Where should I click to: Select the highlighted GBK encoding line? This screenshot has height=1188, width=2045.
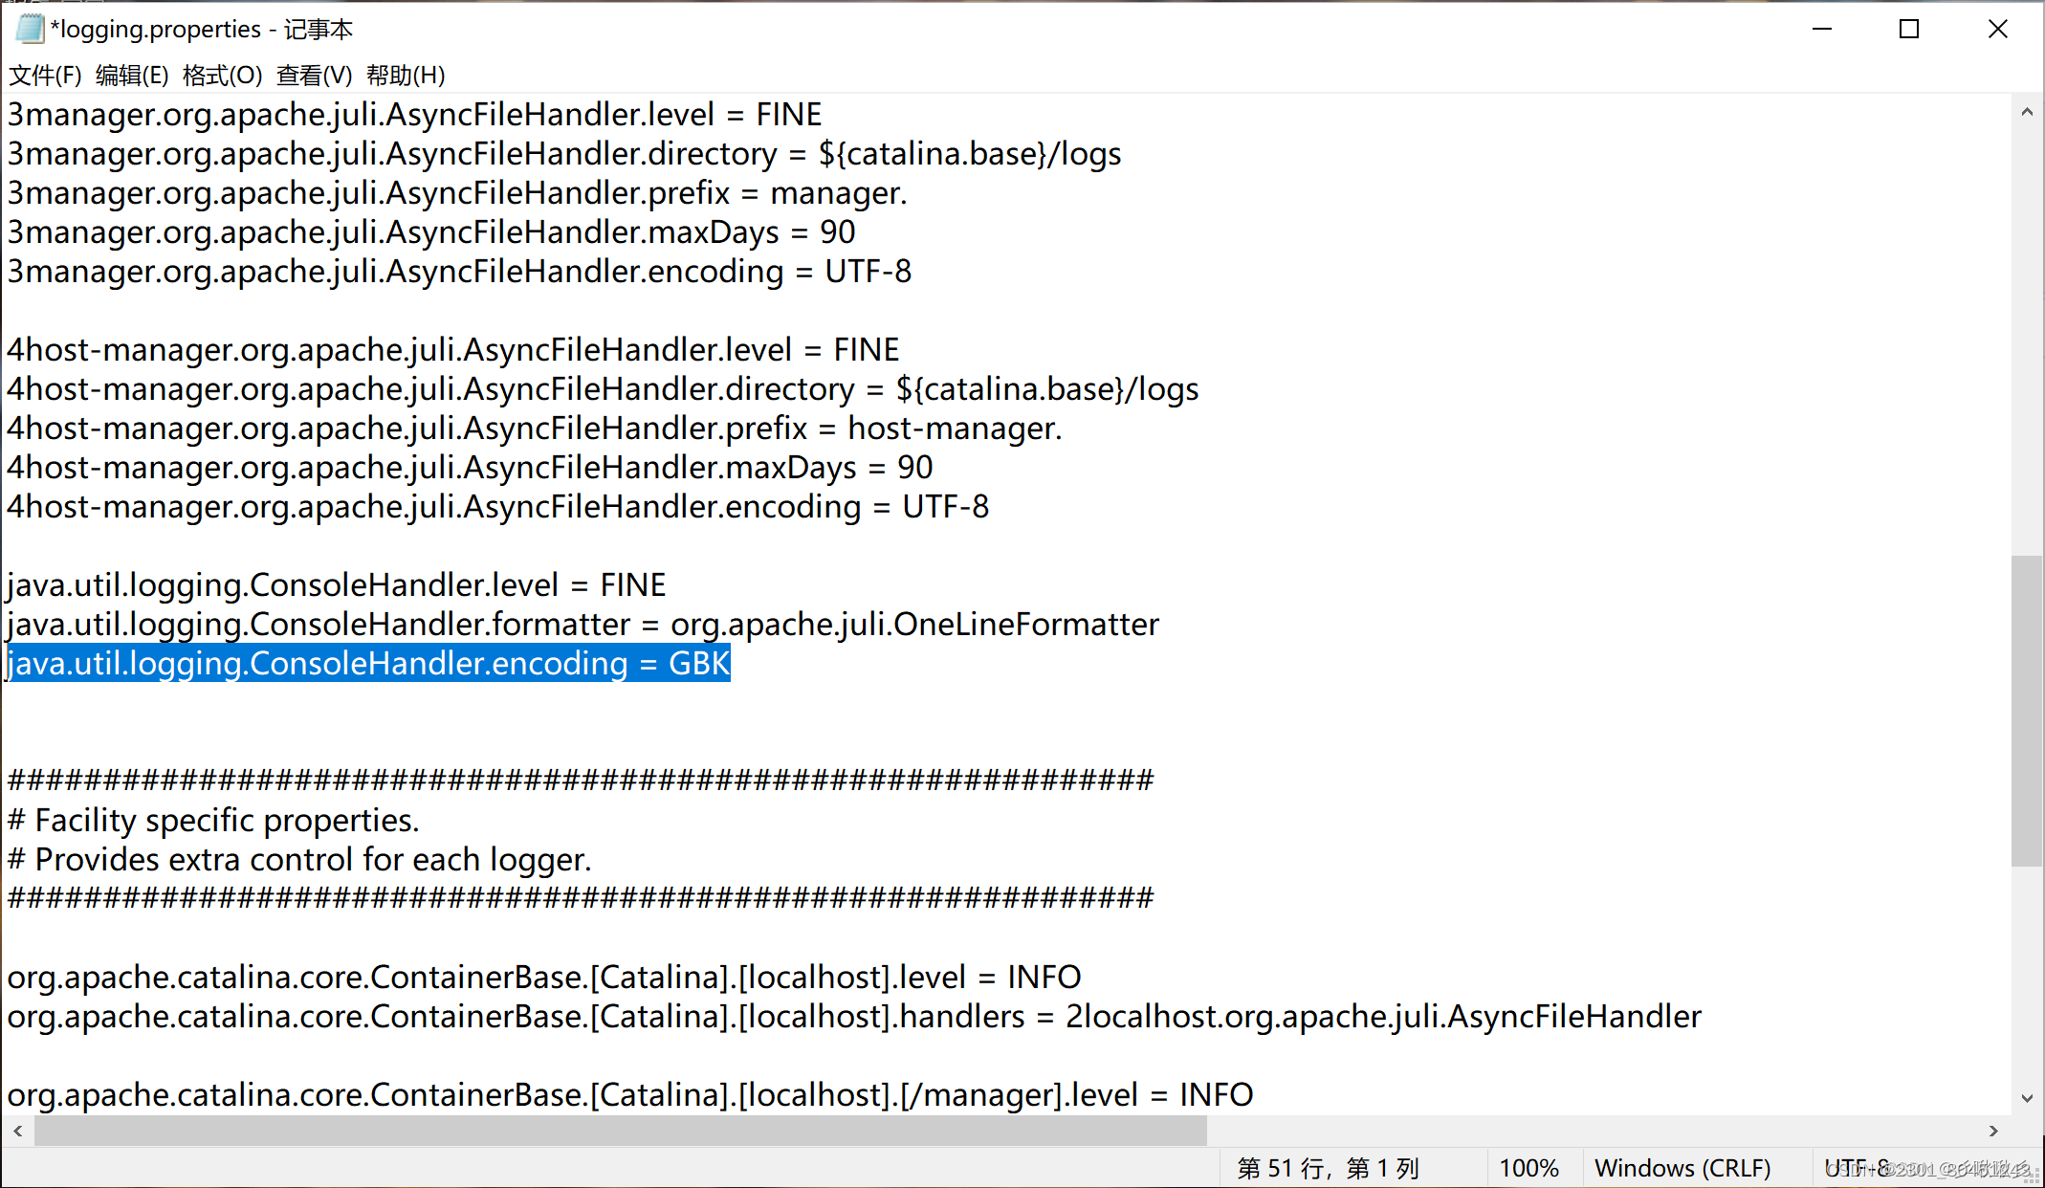[367, 663]
